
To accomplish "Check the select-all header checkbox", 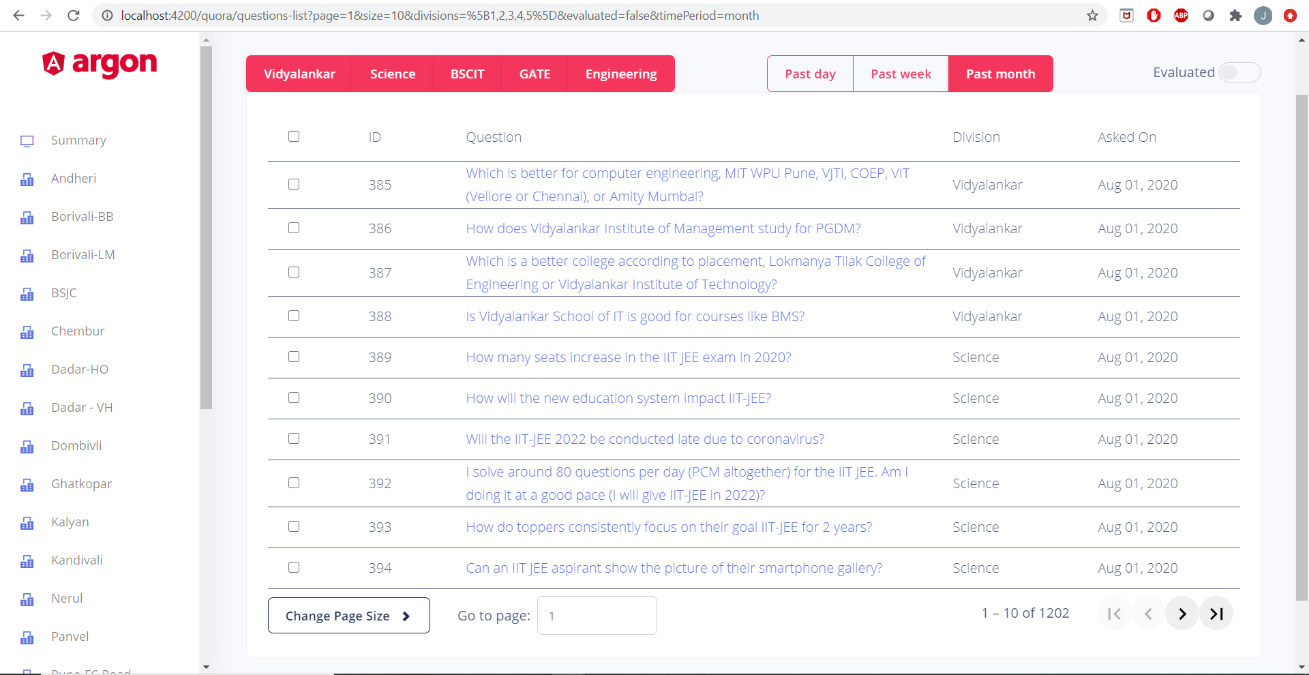I will click(x=294, y=136).
